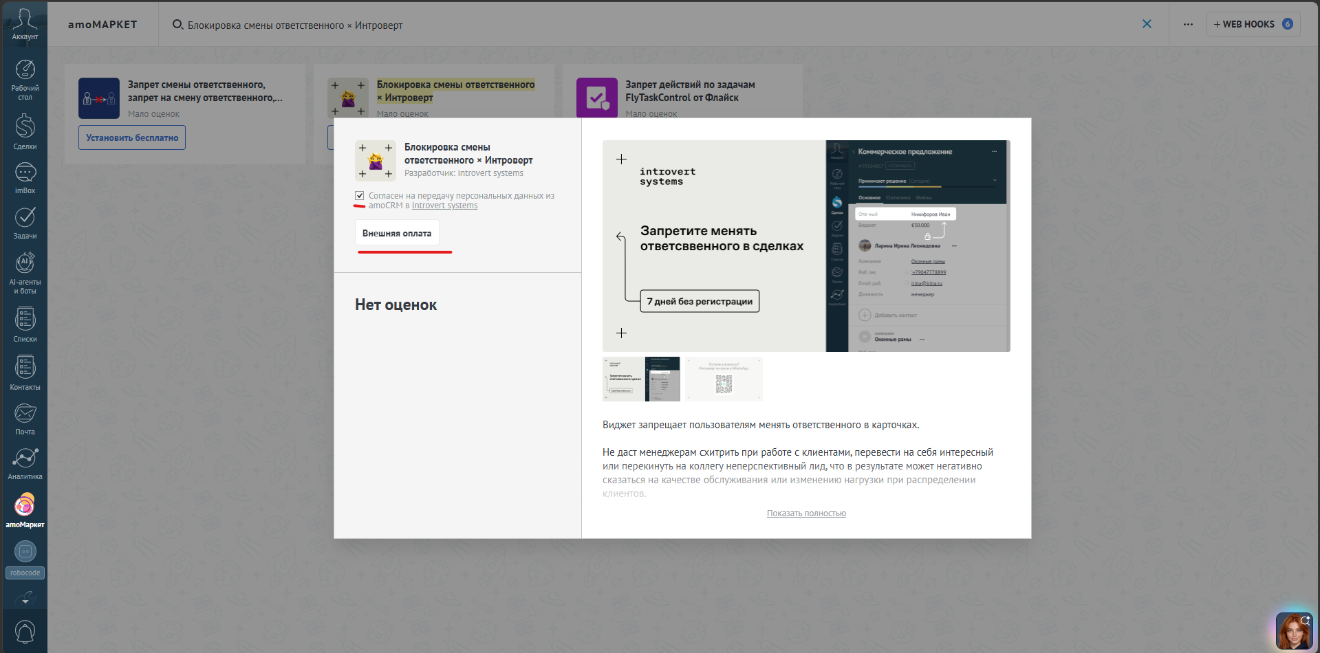The height and width of the screenshot is (653, 1320).
Task: Open amoМаркет in sidebar
Action: (x=25, y=510)
